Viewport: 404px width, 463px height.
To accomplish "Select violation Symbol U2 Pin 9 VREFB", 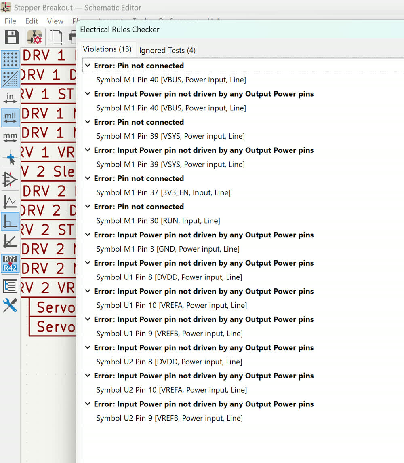I will [x=169, y=418].
